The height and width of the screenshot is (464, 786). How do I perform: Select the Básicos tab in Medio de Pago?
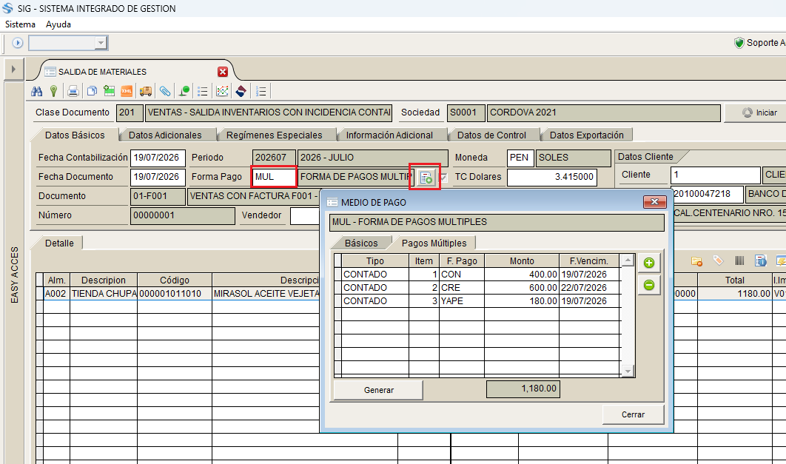(x=361, y=243)
